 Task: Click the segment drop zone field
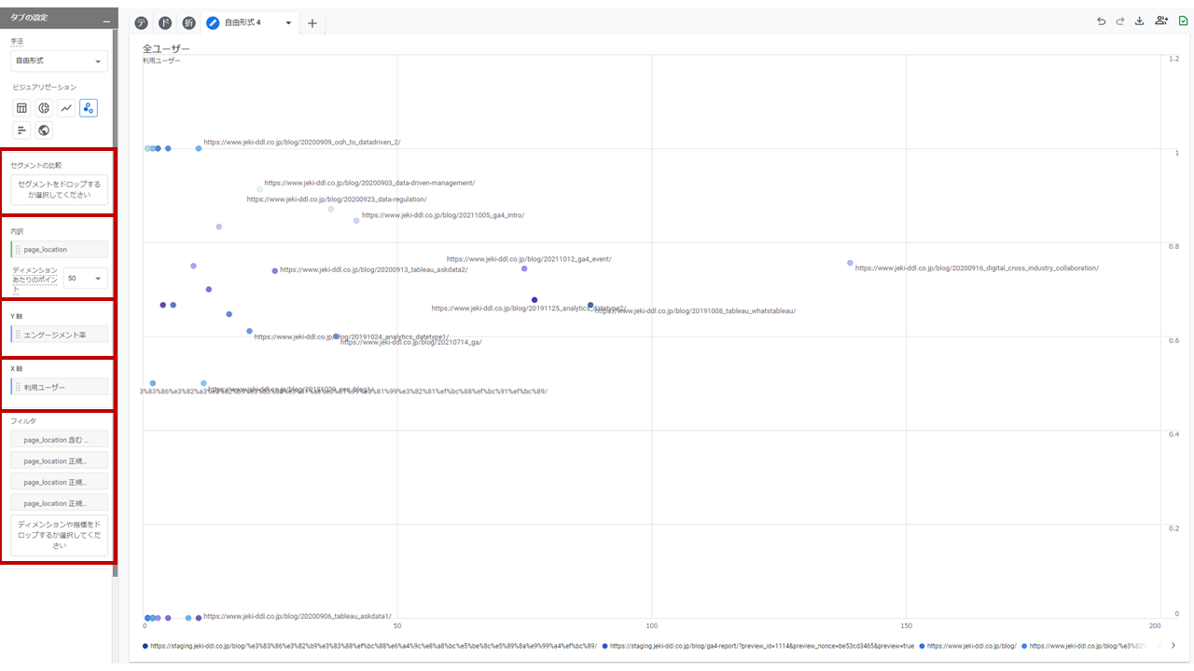[x=60, y=190]
